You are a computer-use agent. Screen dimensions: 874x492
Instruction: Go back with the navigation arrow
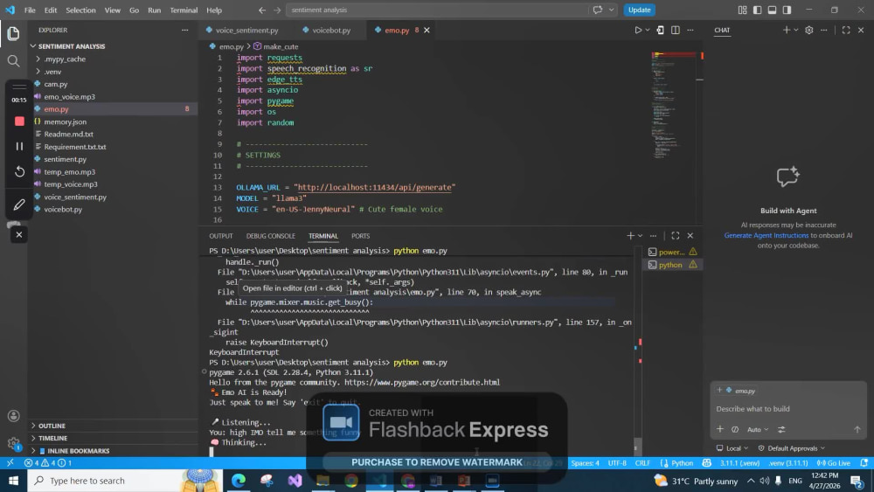262,10
